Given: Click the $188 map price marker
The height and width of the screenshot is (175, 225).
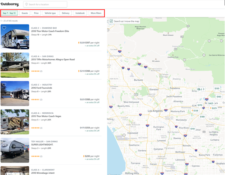Looking at the screenshot, I should (x=202, y=117).
